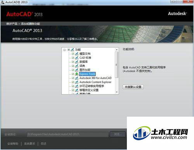Click the root 功能 feature icon
This screenshot has width=194, height=150.
73,50
